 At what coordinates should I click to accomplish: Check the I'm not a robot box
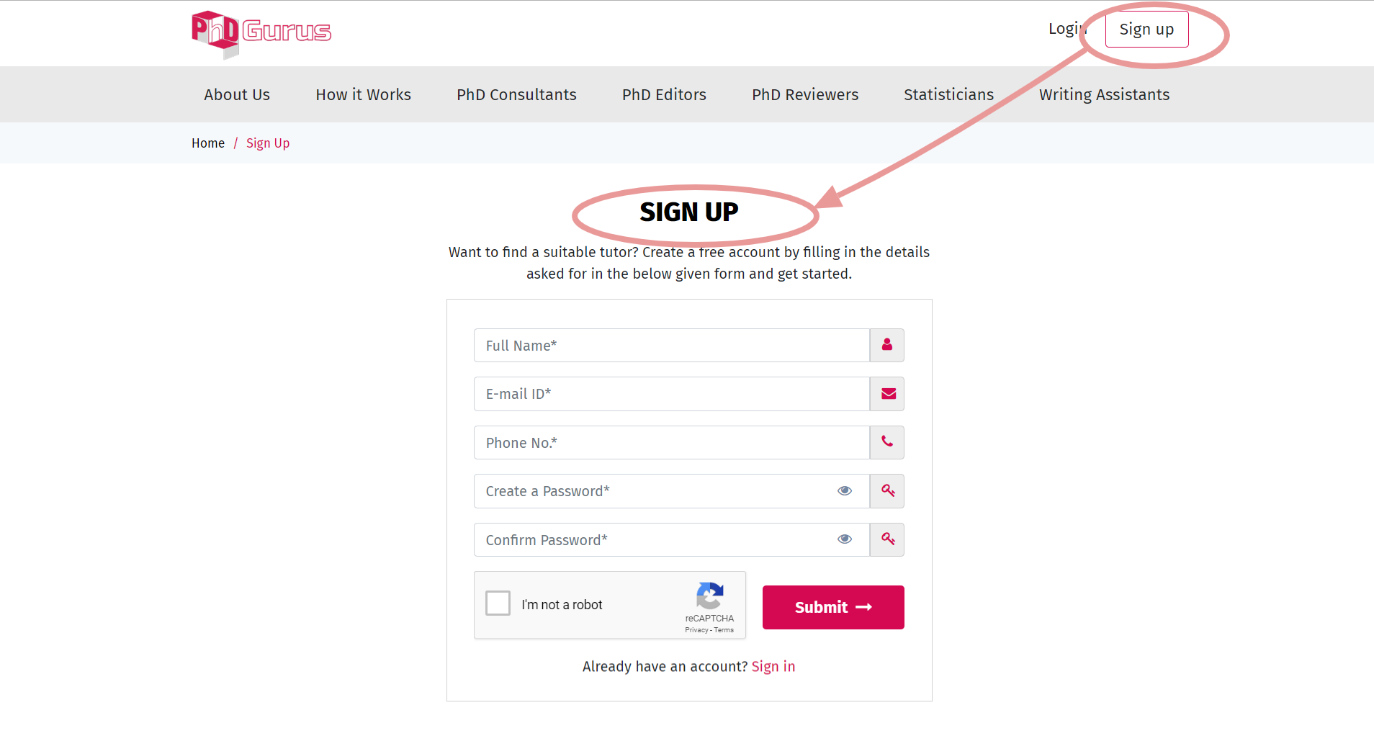498,603
